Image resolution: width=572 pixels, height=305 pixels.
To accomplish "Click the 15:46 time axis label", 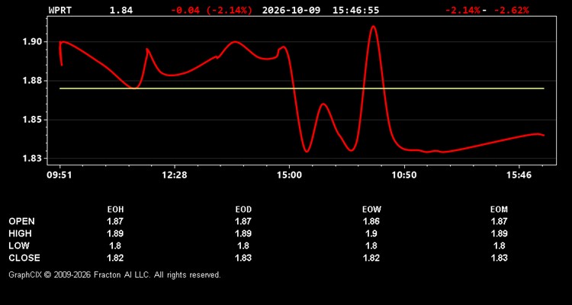I will click(x=519, y=175).
